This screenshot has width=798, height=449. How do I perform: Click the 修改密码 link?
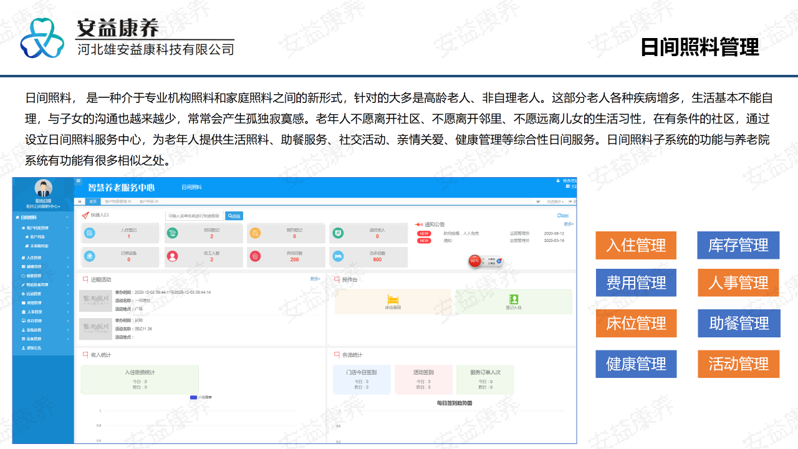click(x=569, y=181)
